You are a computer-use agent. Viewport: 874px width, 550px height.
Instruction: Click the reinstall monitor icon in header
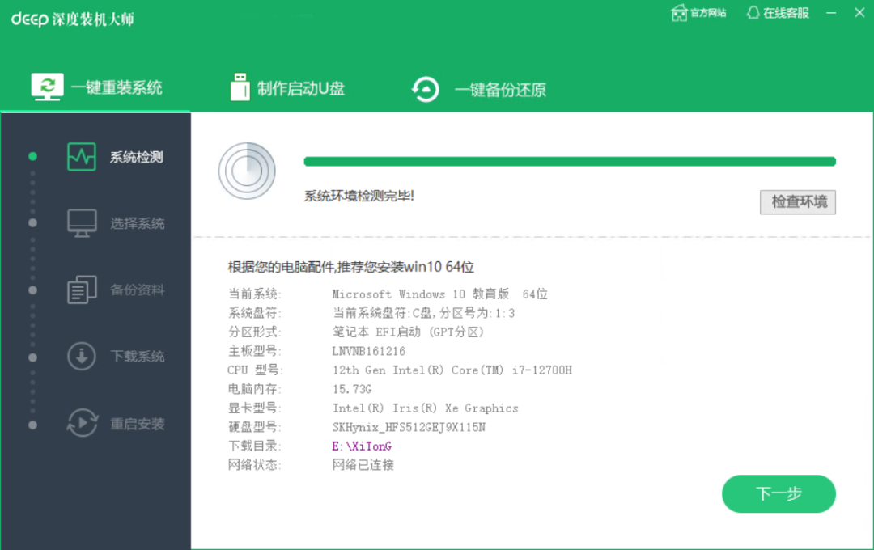tap(48, 87)
